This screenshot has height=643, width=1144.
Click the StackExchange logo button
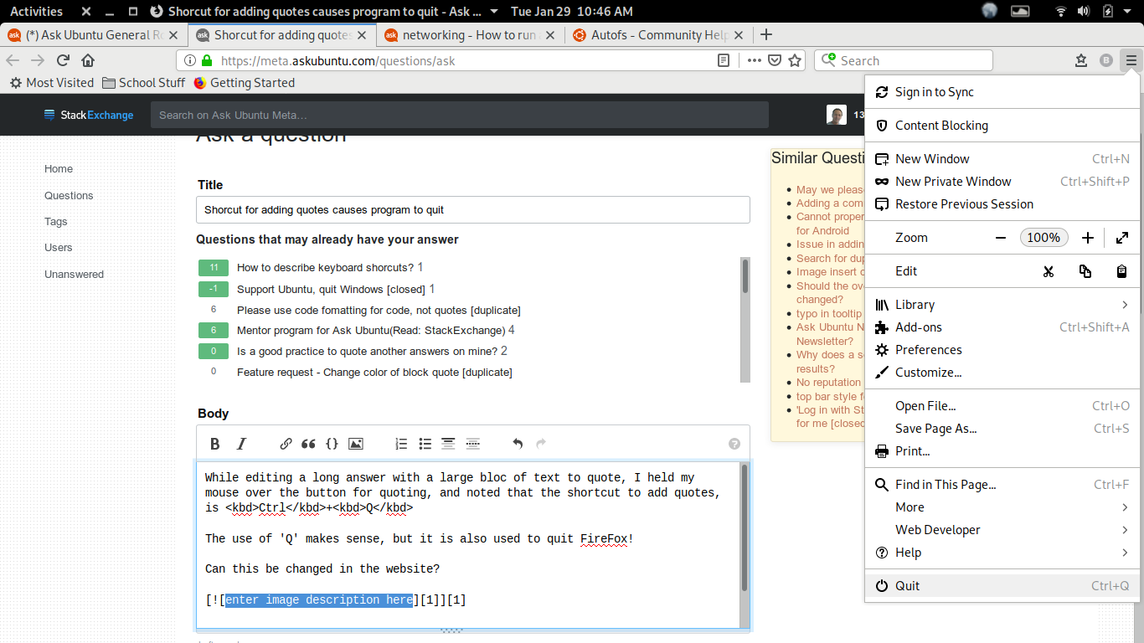(x=89, y=115)
